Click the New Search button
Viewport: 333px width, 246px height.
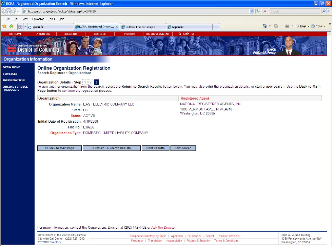pos(183,148)
